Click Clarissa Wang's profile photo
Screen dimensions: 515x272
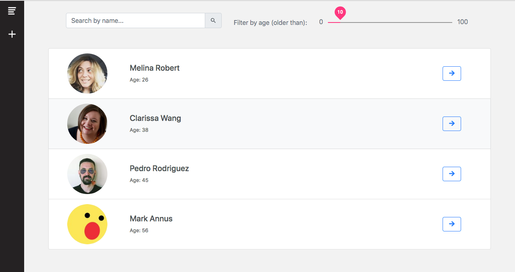tap(87, 124)
